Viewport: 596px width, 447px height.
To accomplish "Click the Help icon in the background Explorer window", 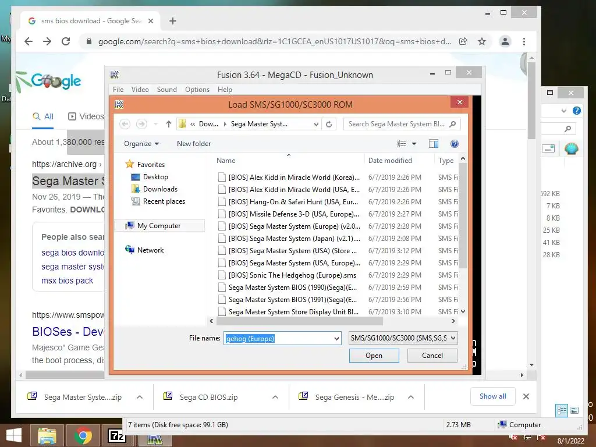I will point(577,111).
